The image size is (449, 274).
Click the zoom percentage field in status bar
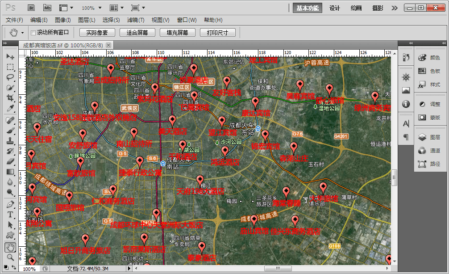(29, 269)
